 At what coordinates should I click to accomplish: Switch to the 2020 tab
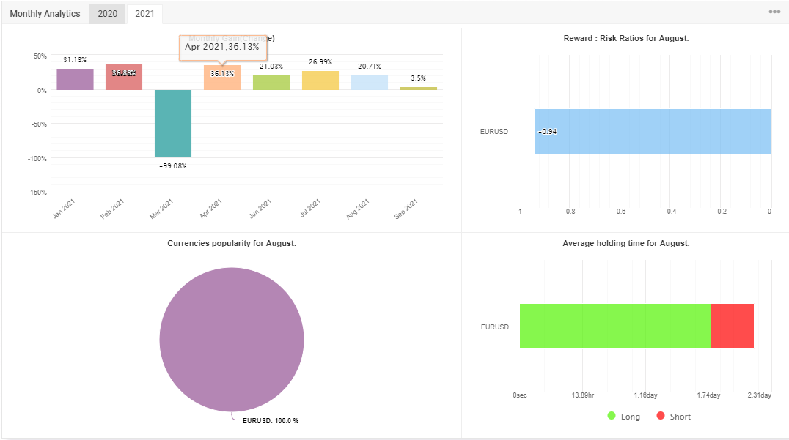coord(108,14)
